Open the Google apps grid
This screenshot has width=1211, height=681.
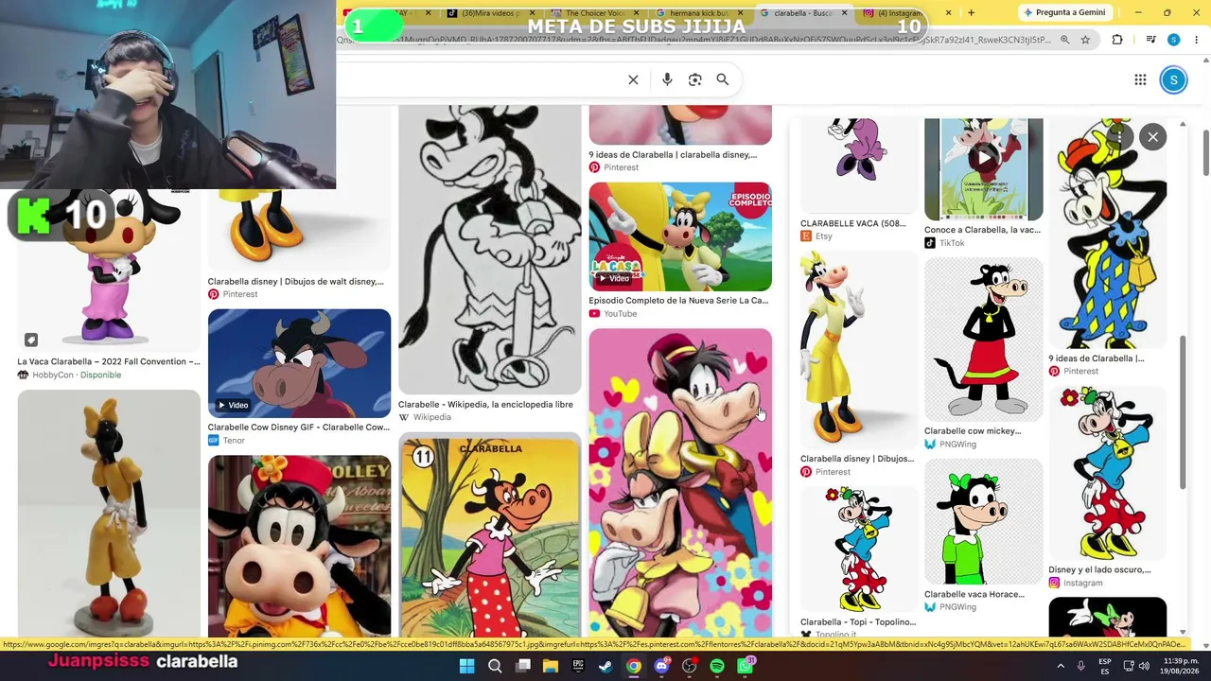[1140, 79]
